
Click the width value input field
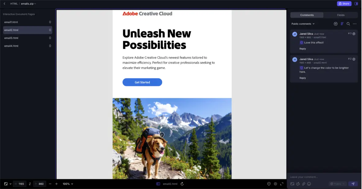coord(20,184)
